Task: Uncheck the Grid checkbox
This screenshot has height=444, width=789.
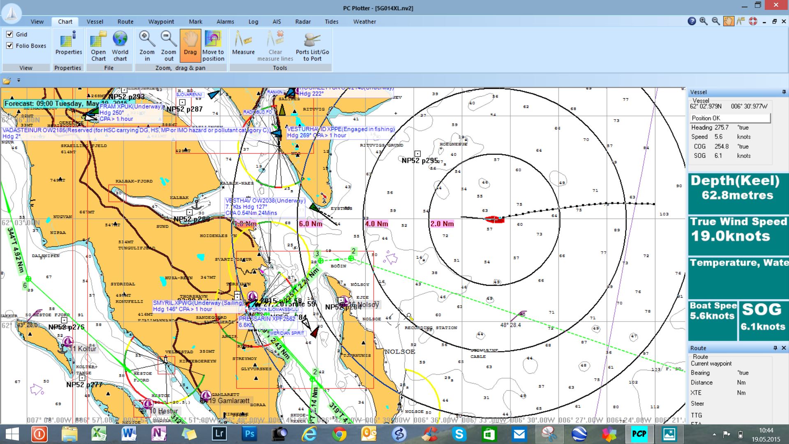Action: click(x=9, y=34)
